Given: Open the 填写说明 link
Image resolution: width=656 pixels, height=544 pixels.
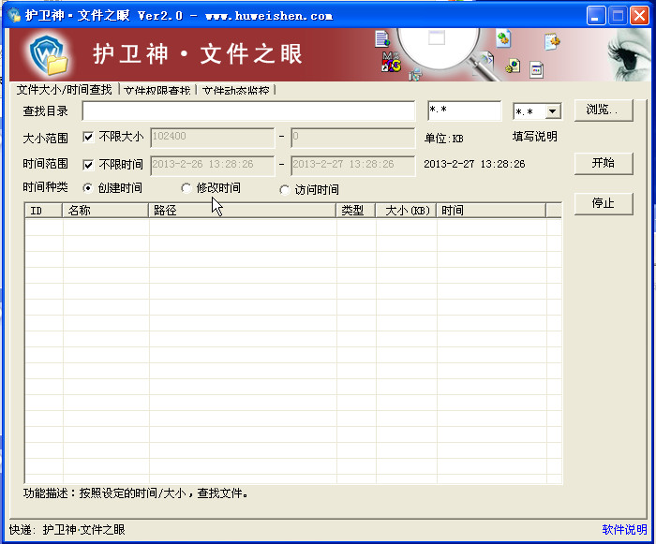Looking at the screenshot, I should (535, 137).
